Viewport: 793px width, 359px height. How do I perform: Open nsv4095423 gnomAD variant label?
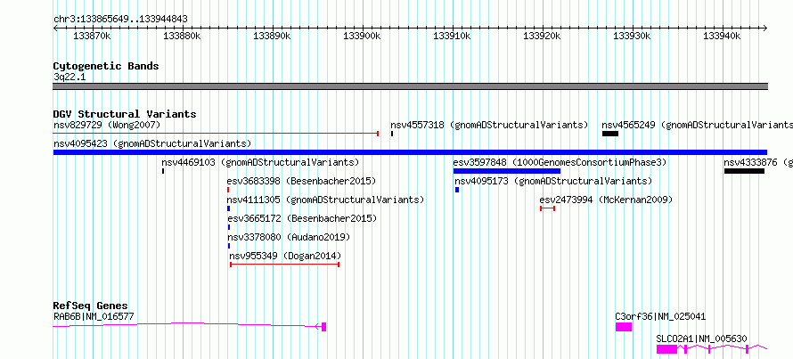pos(152,143)
